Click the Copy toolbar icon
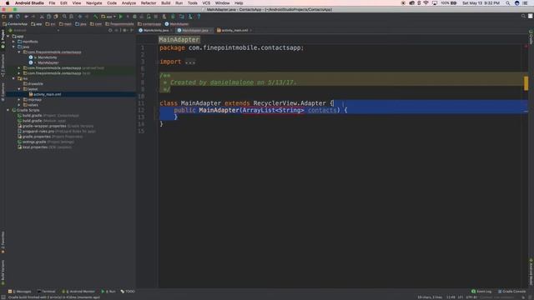The width and height of the screenshot is (534, 300). tap(48, 17)
